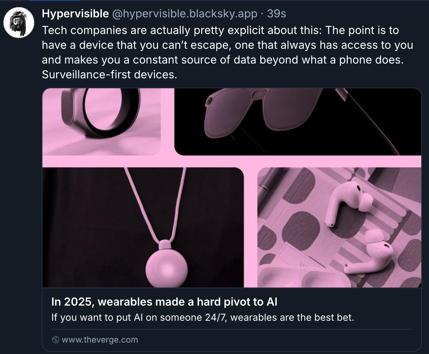Click the divider line above theverge.com
The image size is (429, 354).
click(232, 329)
